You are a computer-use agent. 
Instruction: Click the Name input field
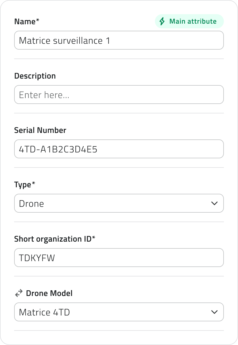(x=119, y=40)
